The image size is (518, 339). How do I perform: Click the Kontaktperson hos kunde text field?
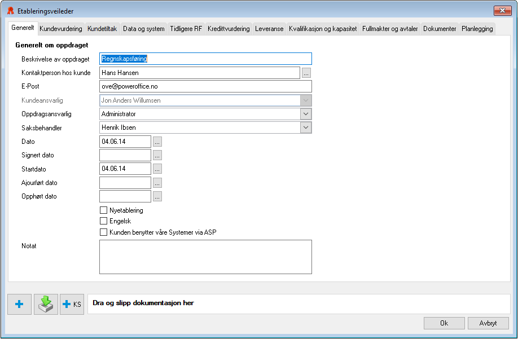[200, 73]
